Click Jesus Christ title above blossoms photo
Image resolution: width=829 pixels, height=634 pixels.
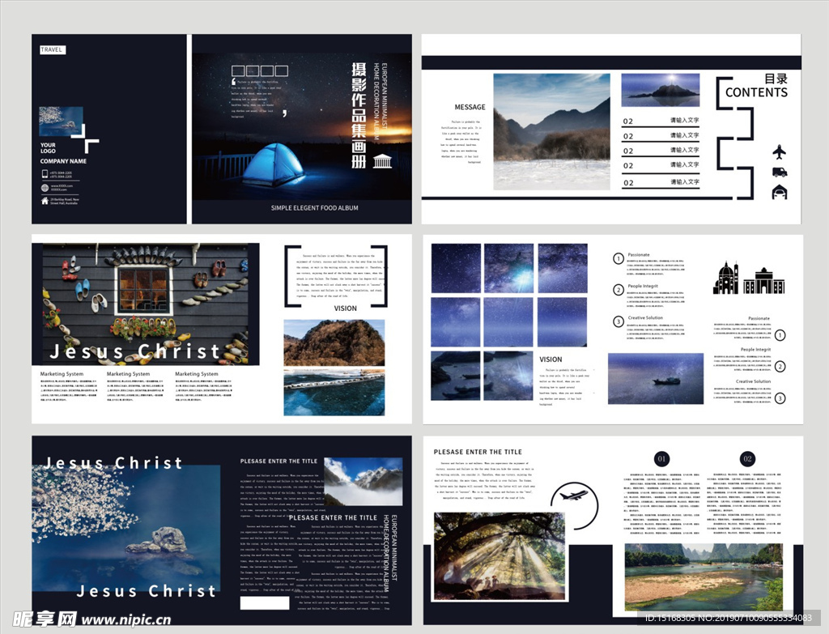[x=113, y=462]
